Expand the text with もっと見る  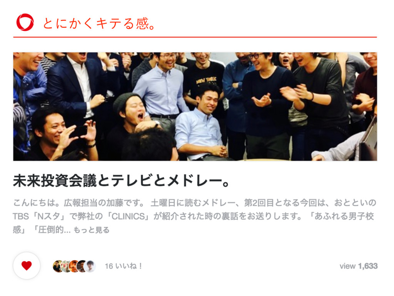[92, 230]
